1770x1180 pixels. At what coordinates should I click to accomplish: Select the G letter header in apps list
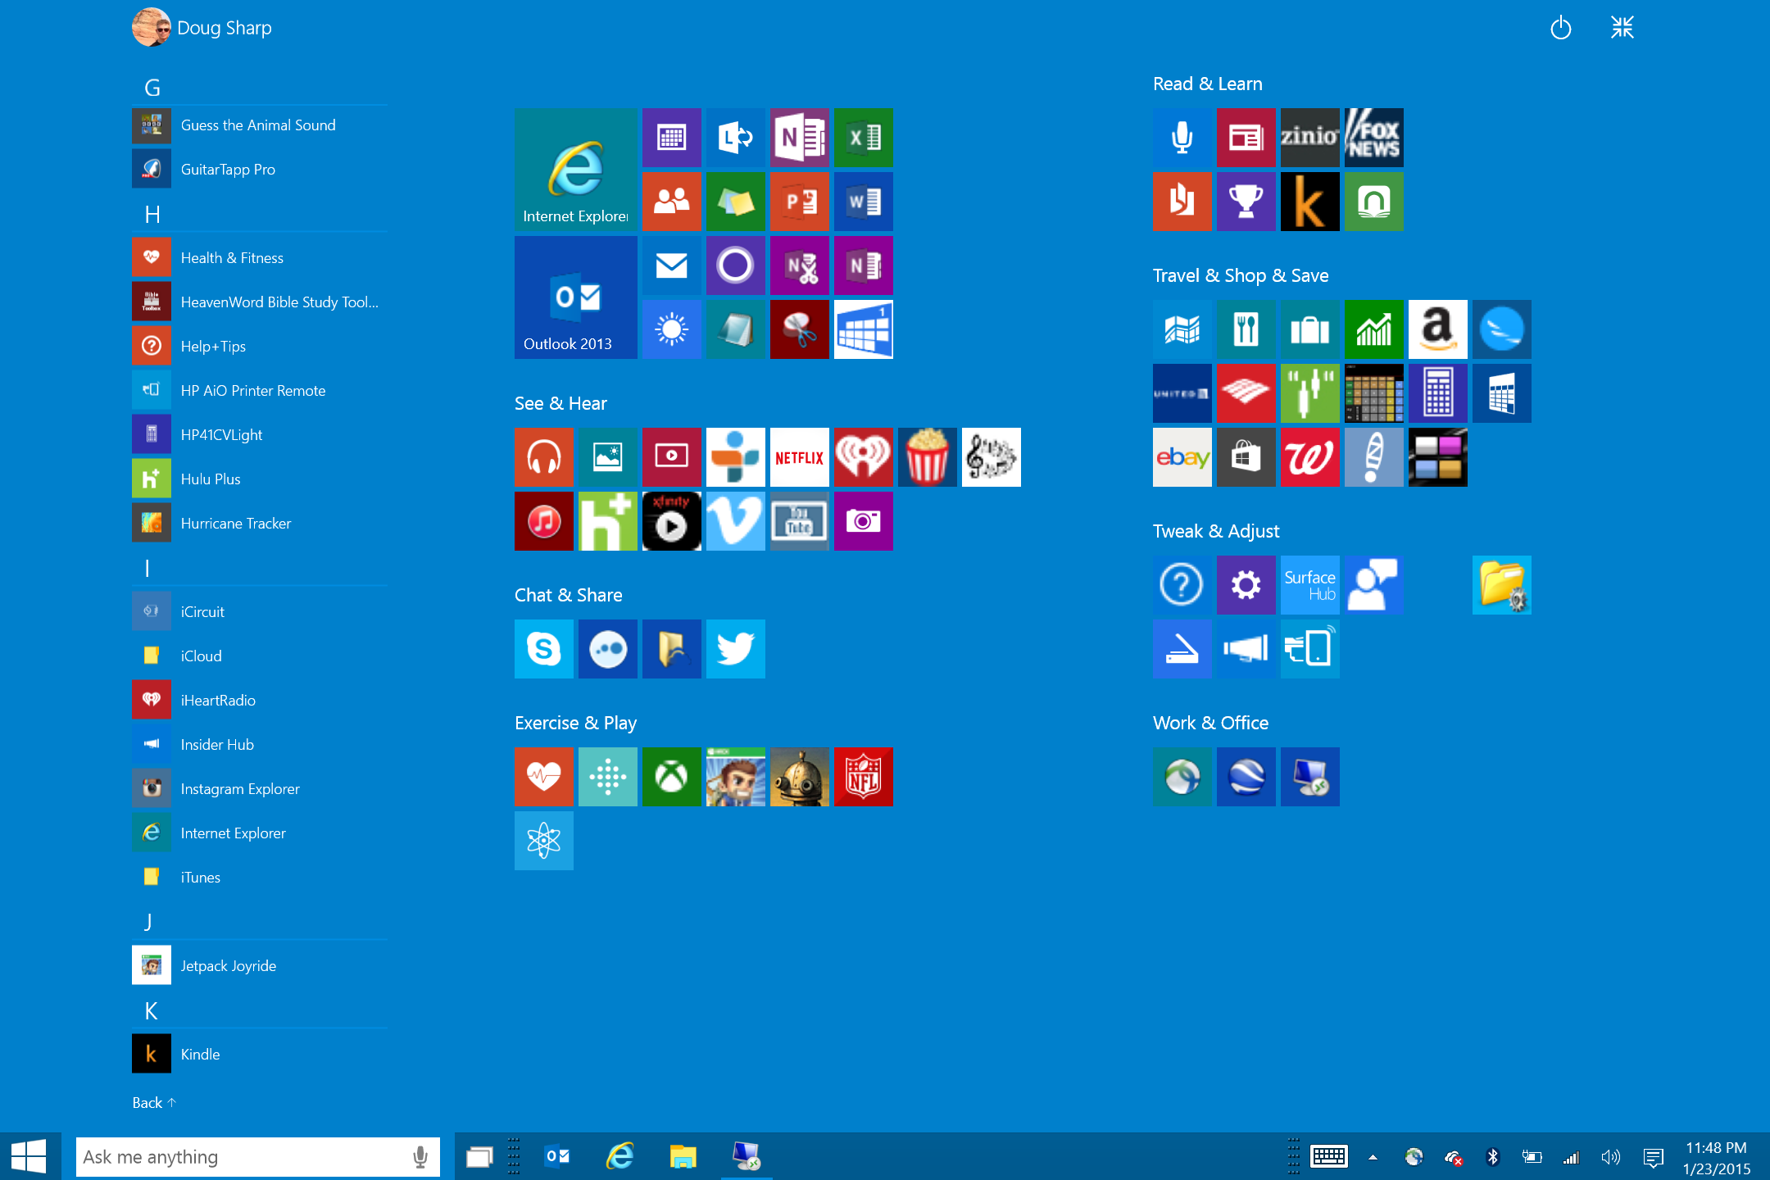[x=152, y=88]
